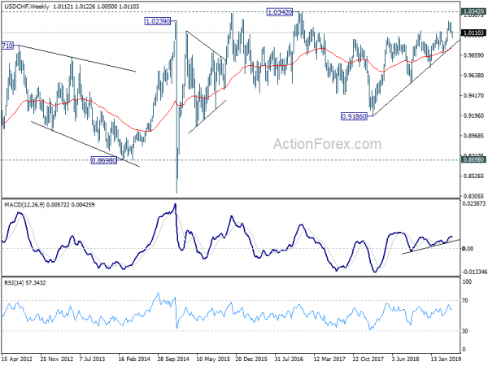Click the ActionForex.com watermark
Screen dimensions: 488x366
point(327,144)
